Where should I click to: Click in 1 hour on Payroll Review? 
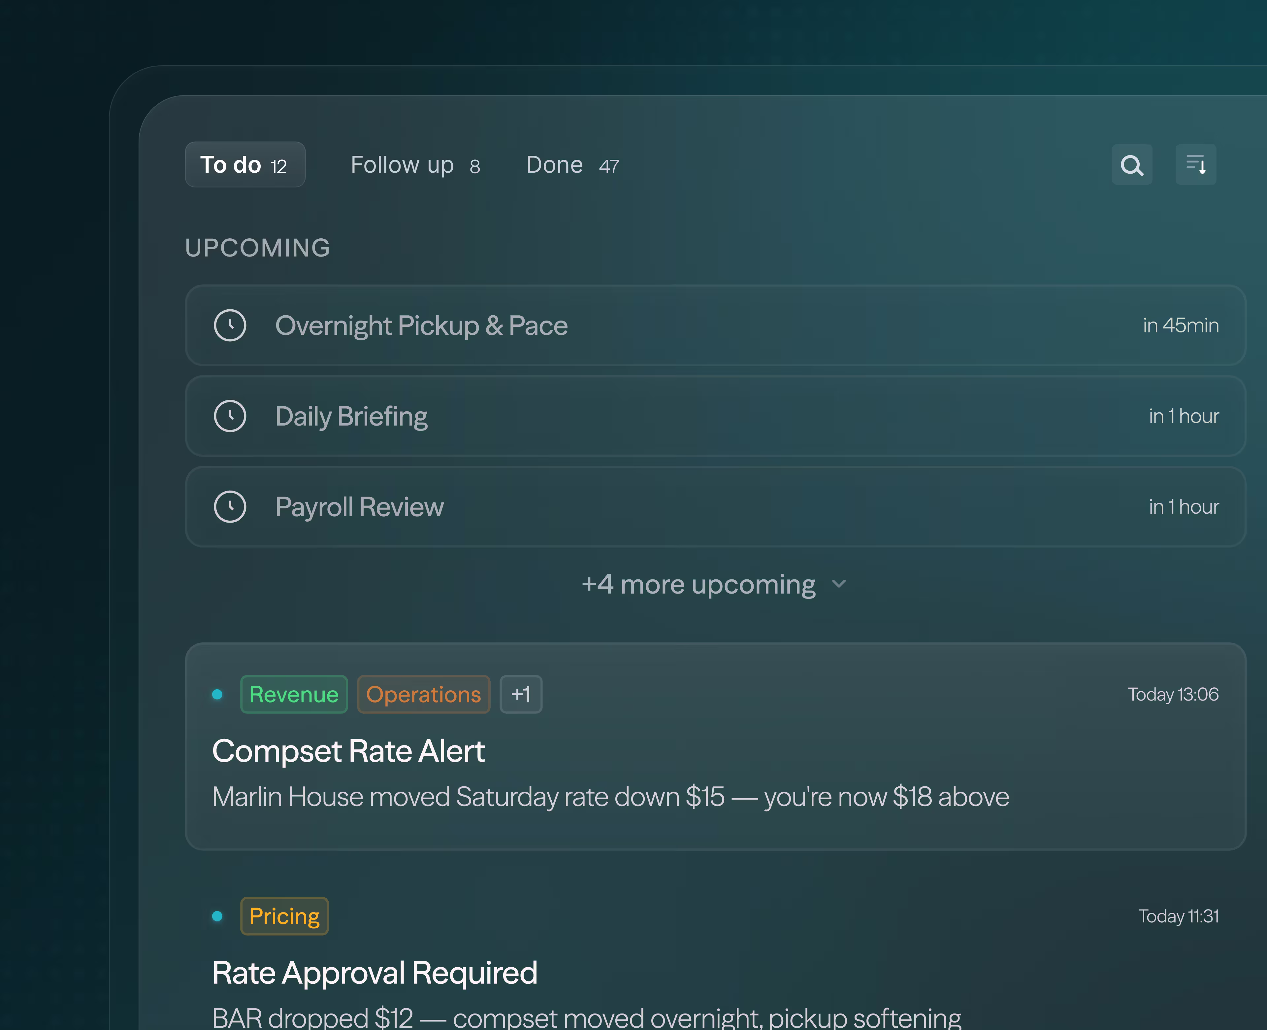(1184, 507)
